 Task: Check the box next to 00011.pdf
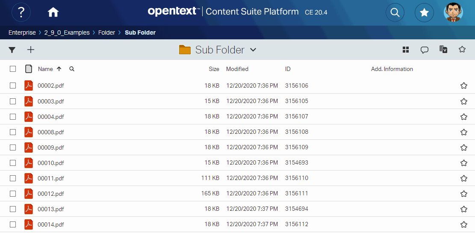point(13,178)
